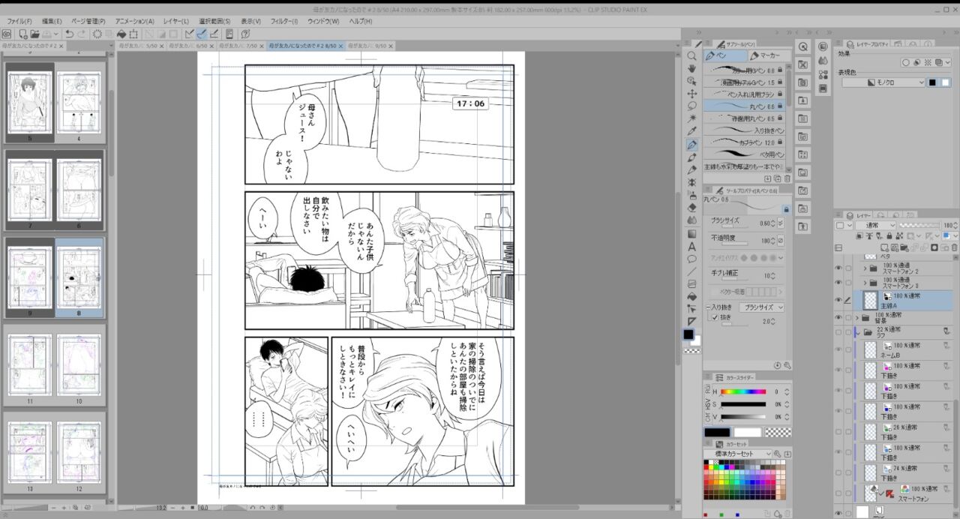This screenshot has height=519, width=960.
Task: Click the Undo arrow in command bar
Action: click(x=69, y=34)
